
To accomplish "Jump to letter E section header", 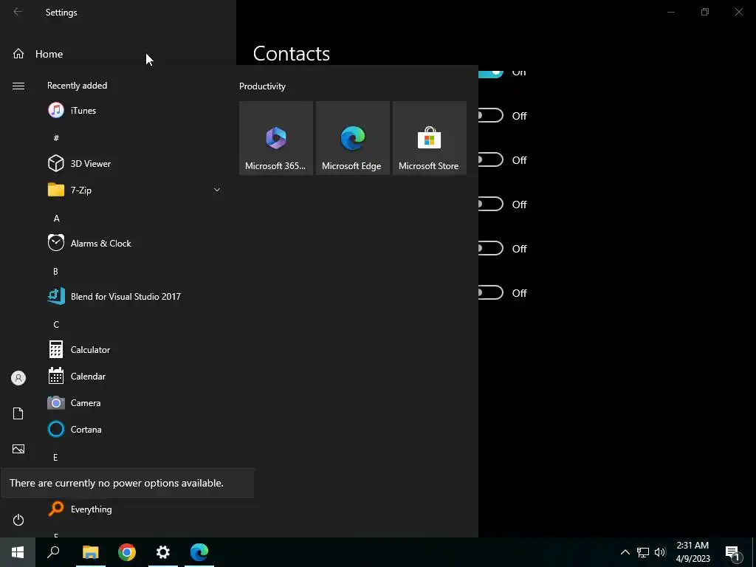I will [x=55, y=457].
